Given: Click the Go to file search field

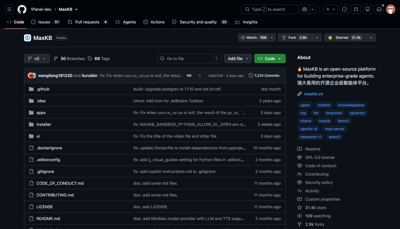Looking at the screenshot, I should point(190,58).
